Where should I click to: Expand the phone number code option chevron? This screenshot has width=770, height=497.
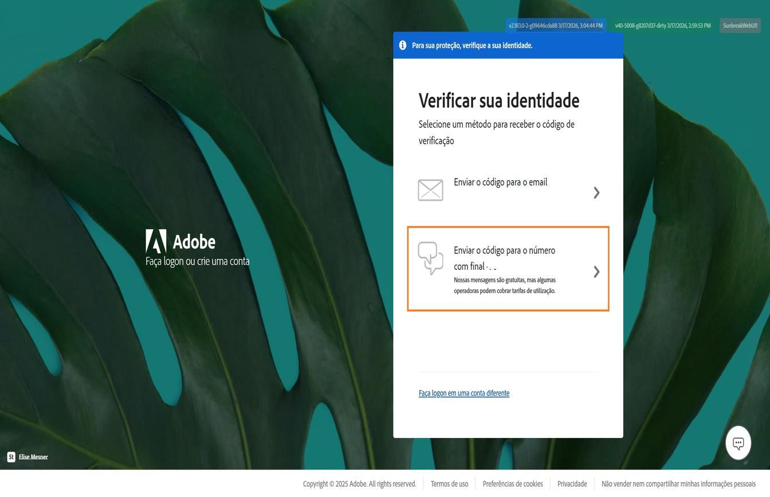pyautogui.click(x=596, y=271)
